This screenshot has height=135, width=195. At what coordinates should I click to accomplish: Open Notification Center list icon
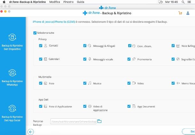[x=189, y=2]
